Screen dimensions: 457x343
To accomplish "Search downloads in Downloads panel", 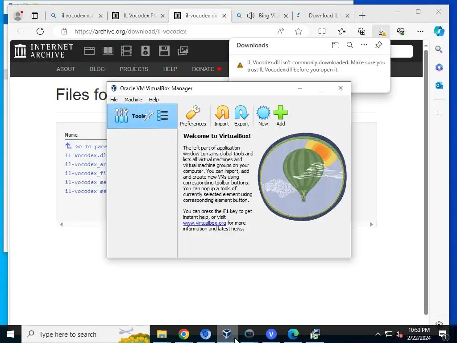I will point(350,45).
